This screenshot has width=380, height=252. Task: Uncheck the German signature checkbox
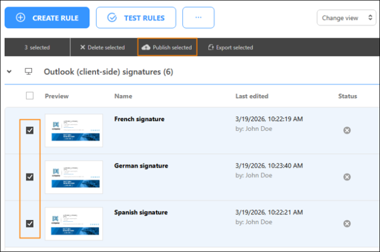(x=30, y=177)
